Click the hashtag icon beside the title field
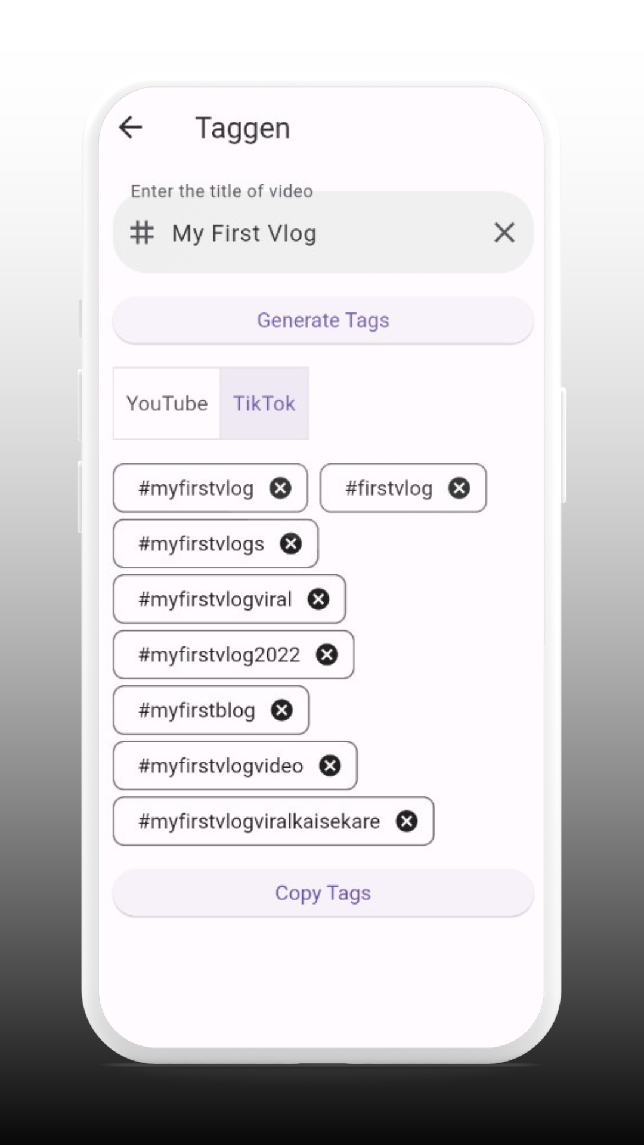The image size is (644, 1145). pyautogui.click(x=141, y=233)
